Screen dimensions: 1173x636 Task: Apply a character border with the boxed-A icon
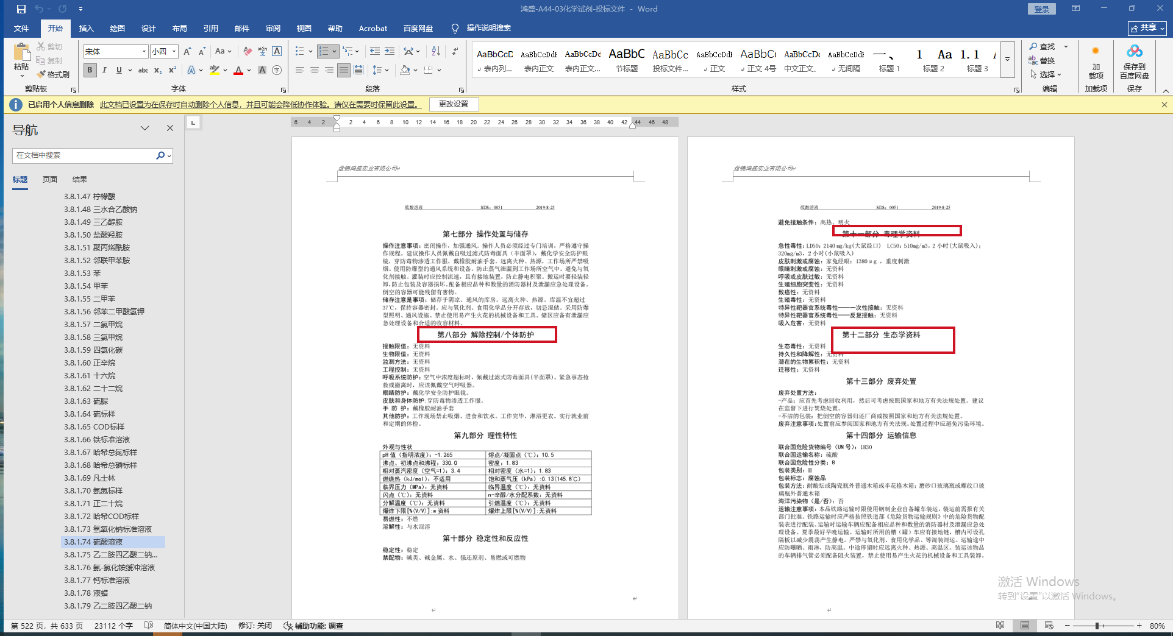click(x=277, y=52)
